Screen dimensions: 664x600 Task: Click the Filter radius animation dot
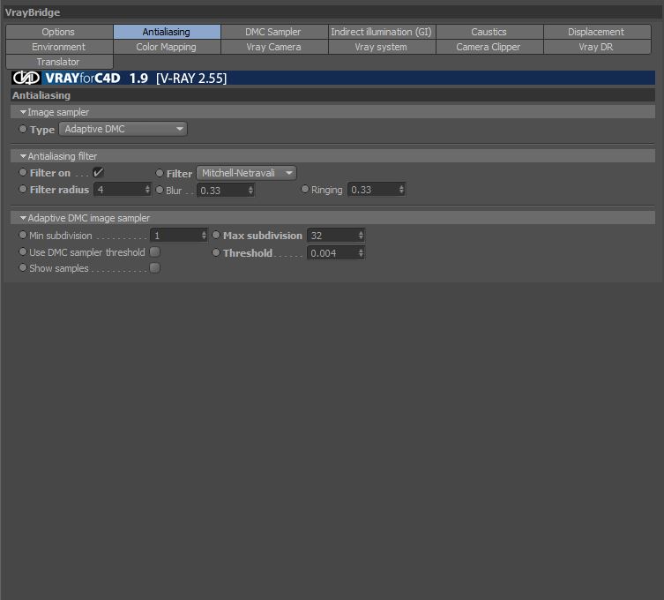(23, 189)
